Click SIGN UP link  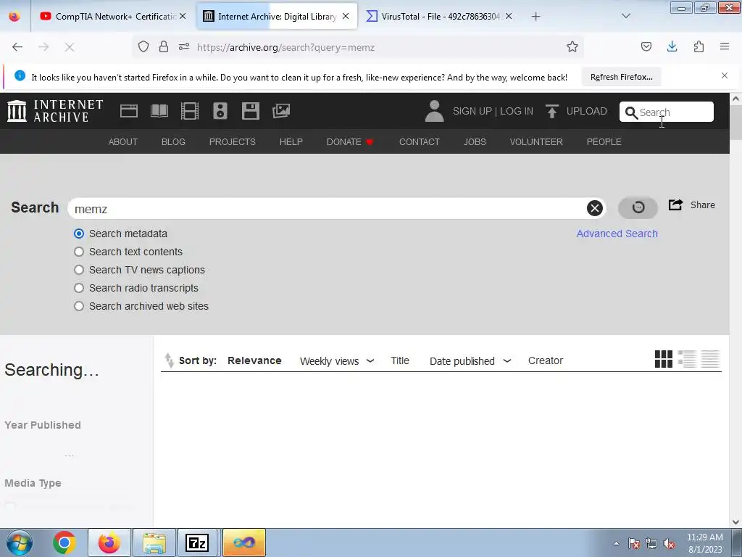click(x=472, y=111)
